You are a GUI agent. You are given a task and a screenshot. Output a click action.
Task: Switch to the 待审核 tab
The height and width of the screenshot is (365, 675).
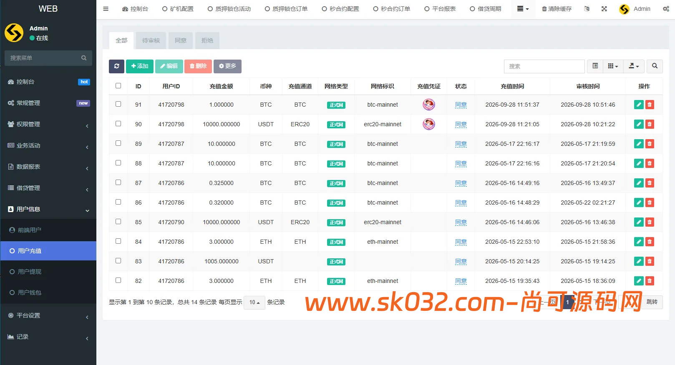point(151,40)
